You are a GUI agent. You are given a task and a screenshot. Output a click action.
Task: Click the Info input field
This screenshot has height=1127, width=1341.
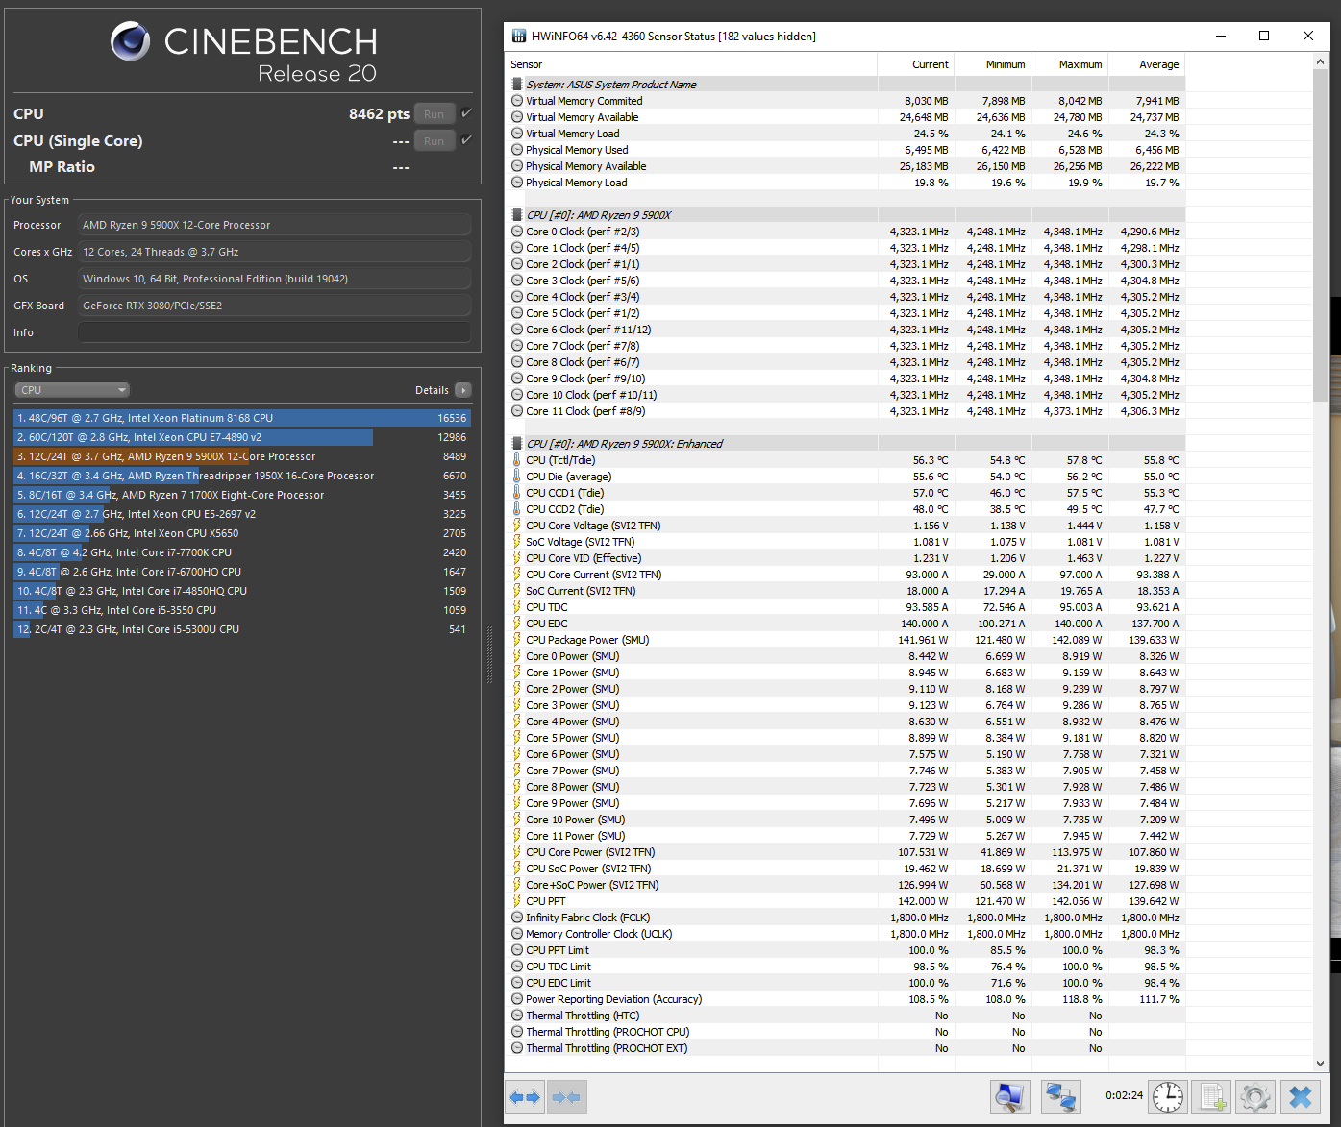point(274,332)
